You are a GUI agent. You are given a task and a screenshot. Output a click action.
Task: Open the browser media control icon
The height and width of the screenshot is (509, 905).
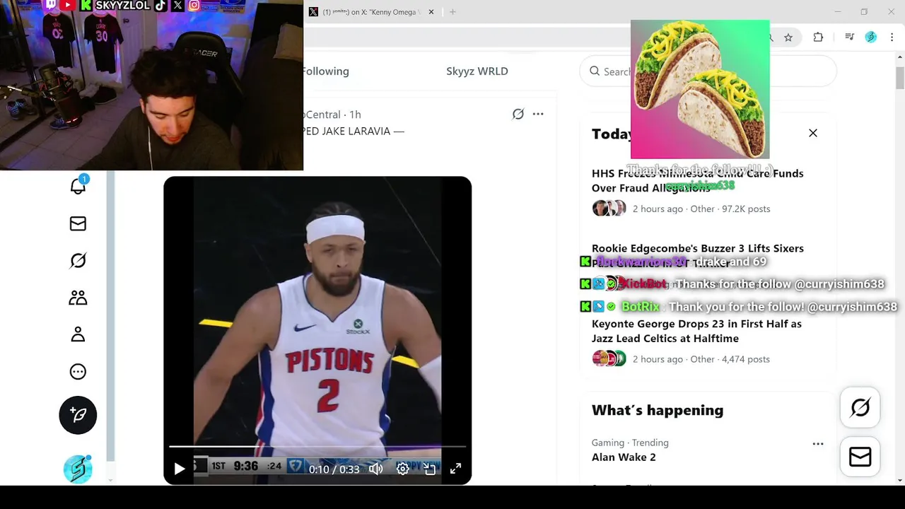(850, 37)
